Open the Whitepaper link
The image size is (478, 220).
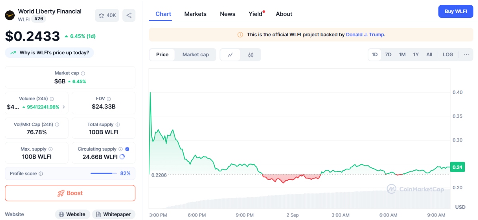pyautogui.click(x=114, y=214)
